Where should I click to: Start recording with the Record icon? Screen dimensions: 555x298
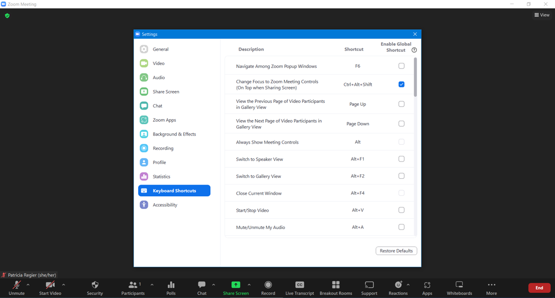coord(269,285)
